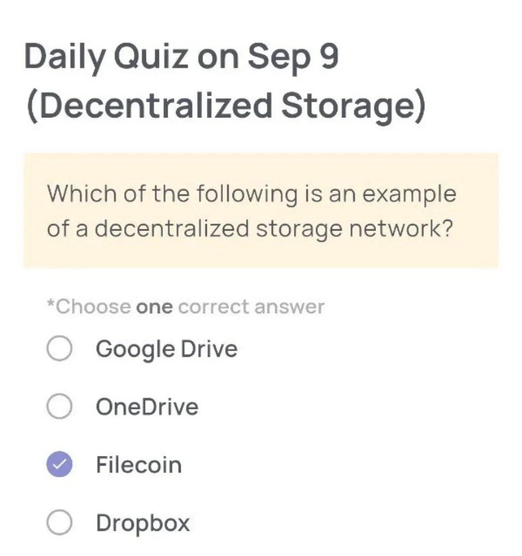The image size is (522, 556).
Task: Click the Filecoin answer label
Action: pos(139,465)
